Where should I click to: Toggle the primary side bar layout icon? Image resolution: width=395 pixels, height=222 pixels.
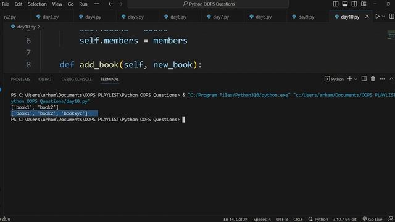point(336,4)
